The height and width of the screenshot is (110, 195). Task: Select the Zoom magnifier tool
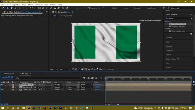click(x=15, y=8)
